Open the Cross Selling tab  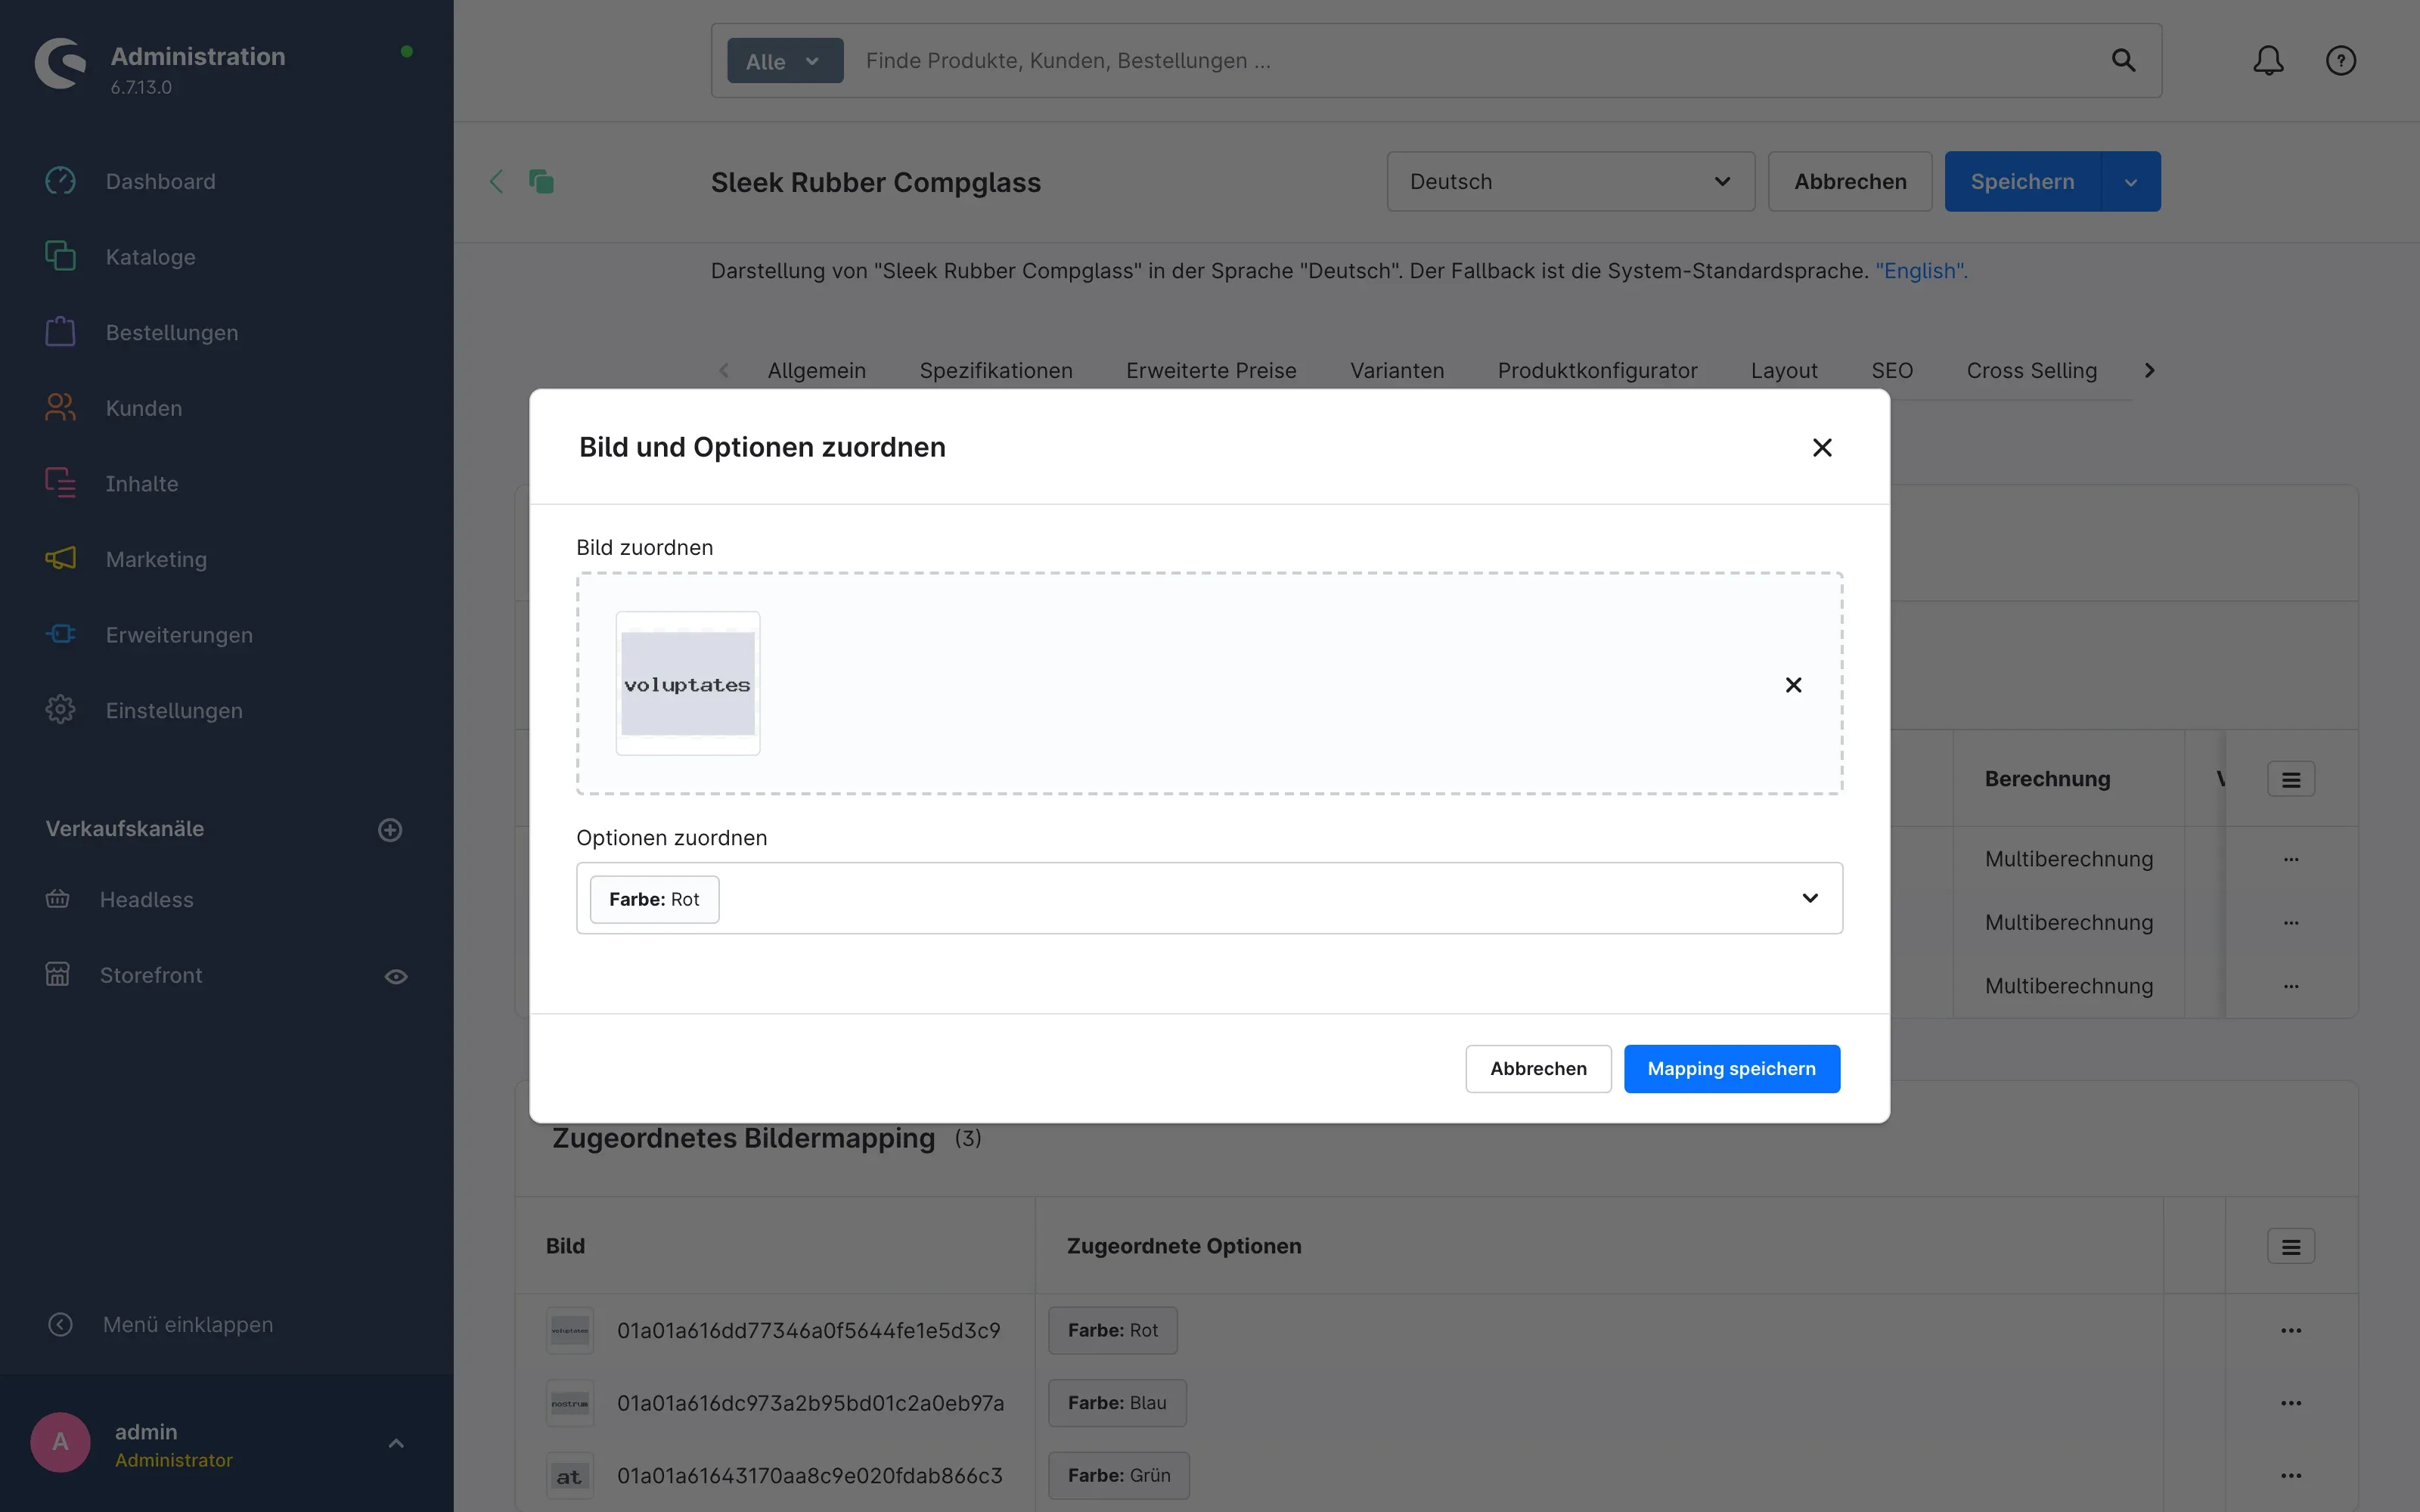coord(2031,370)
